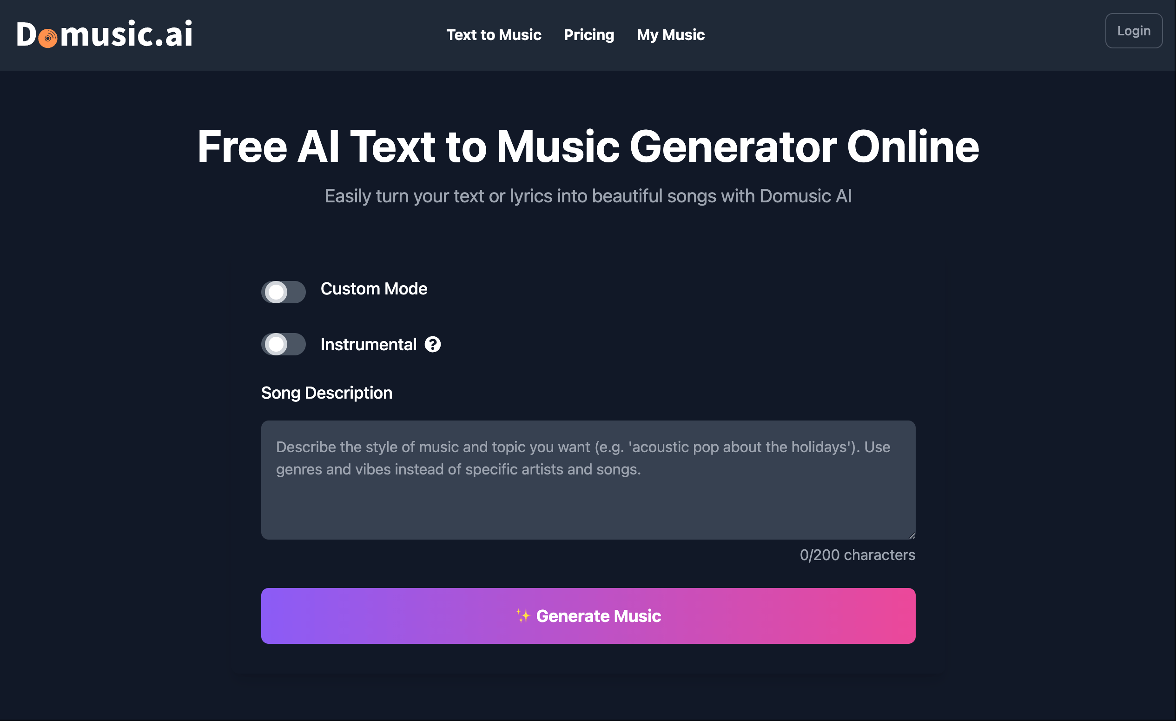This screenshot has width=1176, height=721.
Task: Click the 'Free AI Text to Music Generator Online' heading
Action: (x=588, y=147)
